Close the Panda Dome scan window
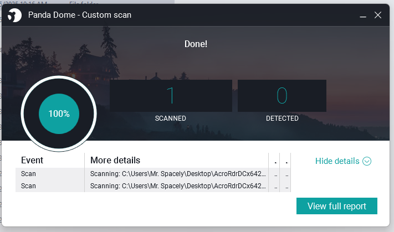Viewport: 394px width, 232px height. (378, 15)
